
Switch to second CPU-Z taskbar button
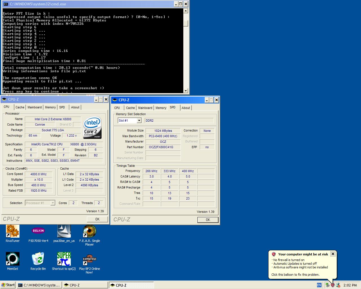pos(131,285)
